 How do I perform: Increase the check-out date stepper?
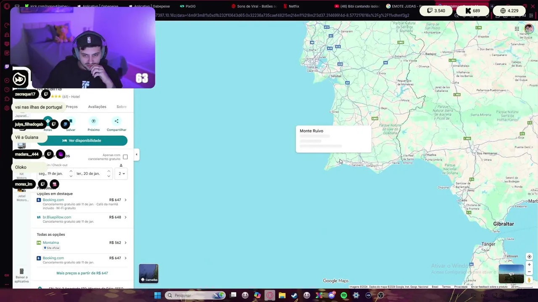[109, 171]
